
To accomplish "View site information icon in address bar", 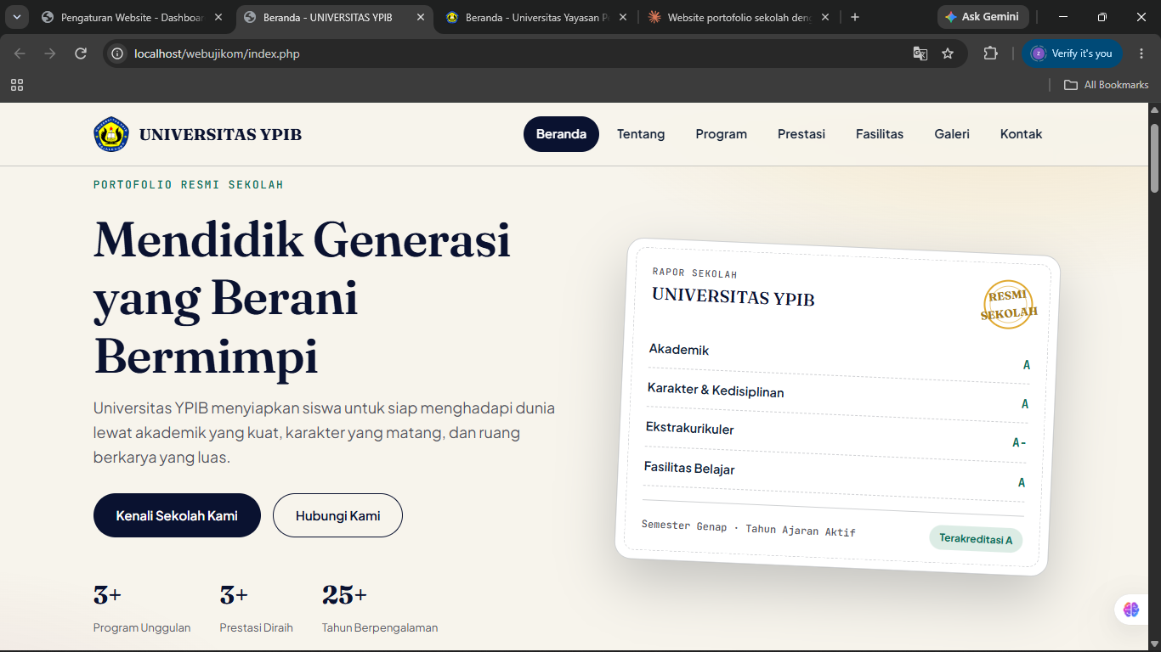I will 117,53.
